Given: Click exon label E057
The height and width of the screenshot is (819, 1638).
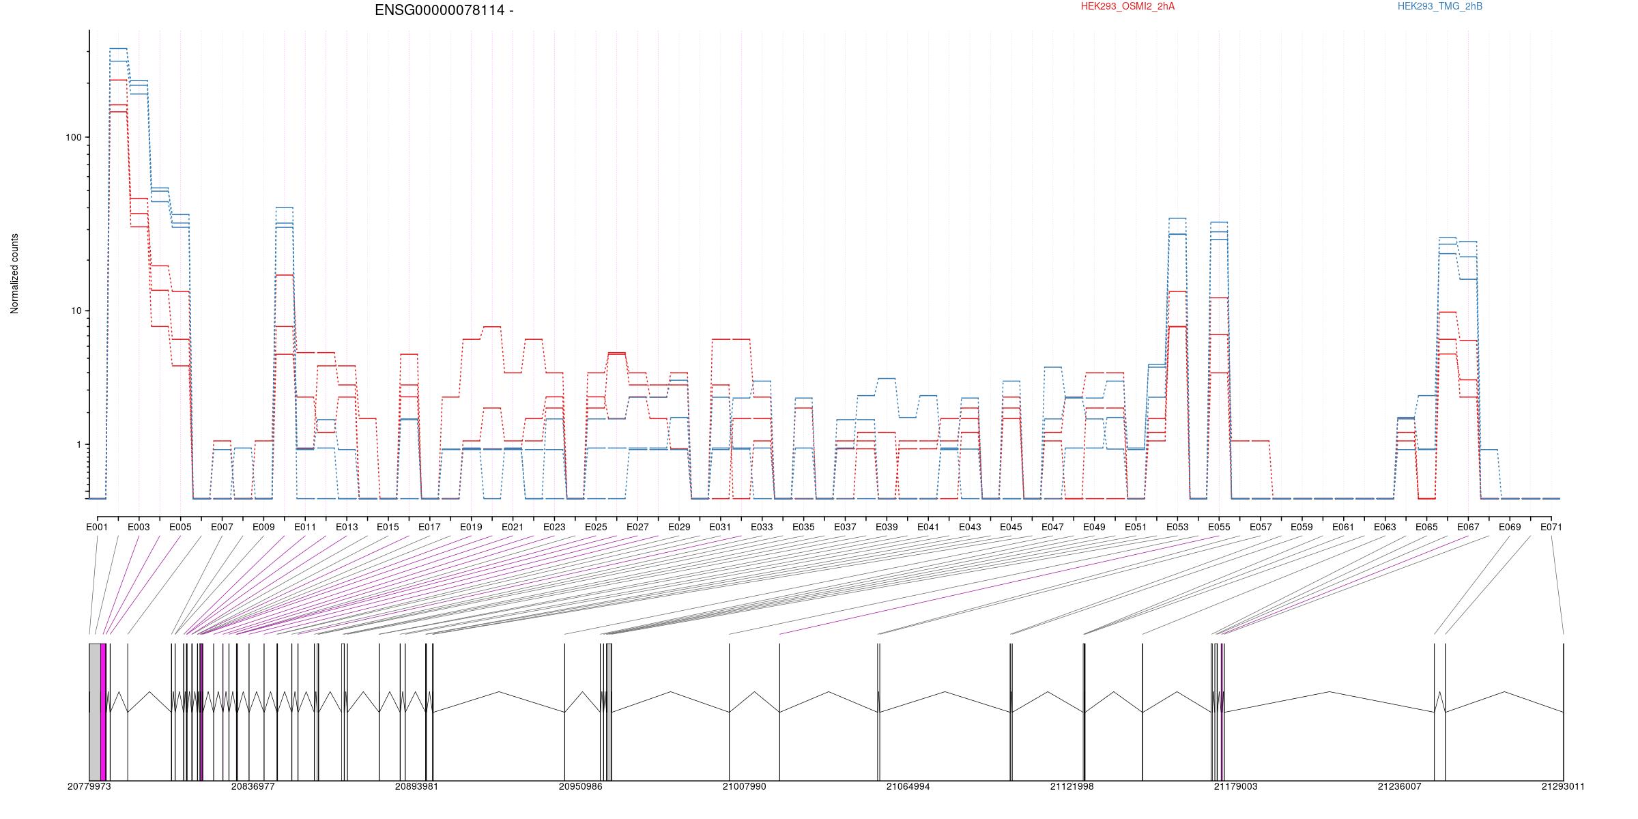Looking at the screenshot, I should pyautogui.click(x=1261, y=527).
